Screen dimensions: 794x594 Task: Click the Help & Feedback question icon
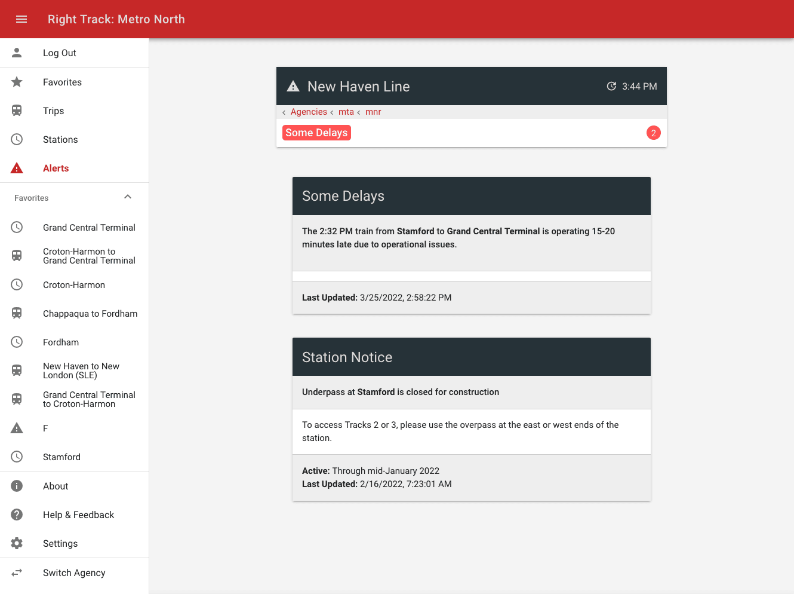click(17, 515)
